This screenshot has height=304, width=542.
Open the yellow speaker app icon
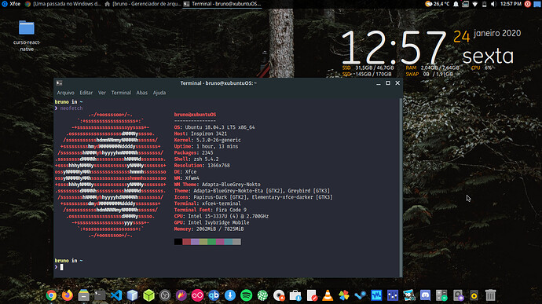click(x=474, y=295)
